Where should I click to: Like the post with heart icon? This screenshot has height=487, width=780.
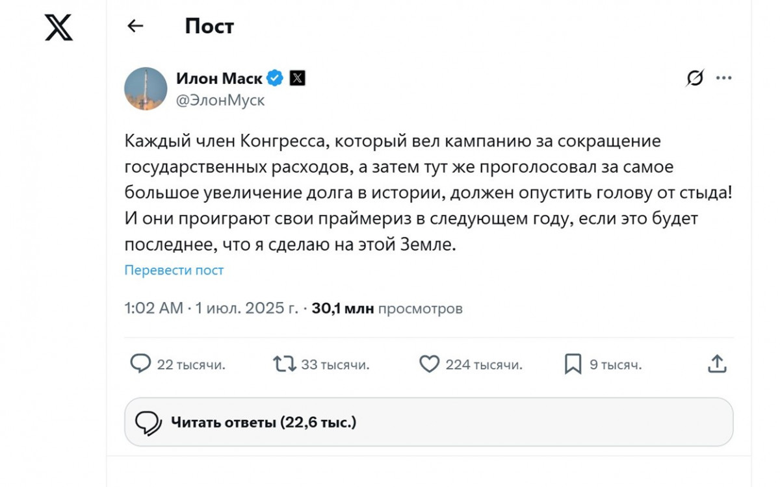pyautogui.click(x=429, y=364)
